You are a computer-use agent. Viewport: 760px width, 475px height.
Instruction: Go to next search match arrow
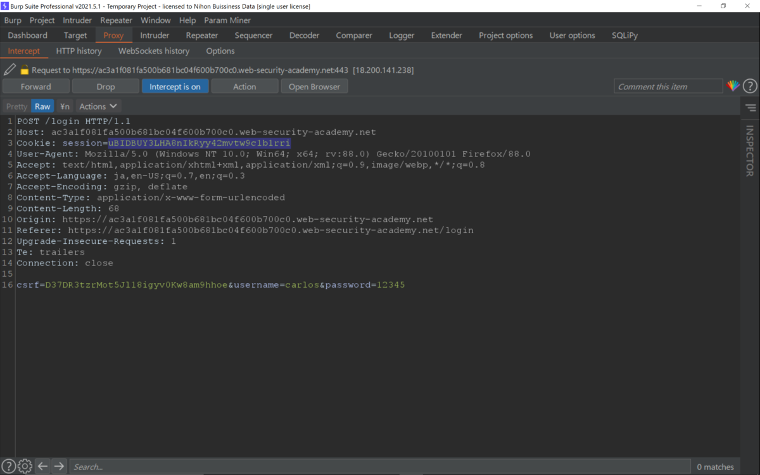tap(59, 467)
